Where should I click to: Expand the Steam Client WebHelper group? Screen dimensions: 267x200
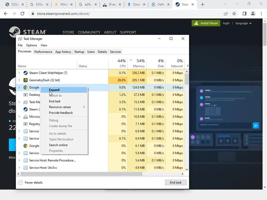(x=19, y=73)
